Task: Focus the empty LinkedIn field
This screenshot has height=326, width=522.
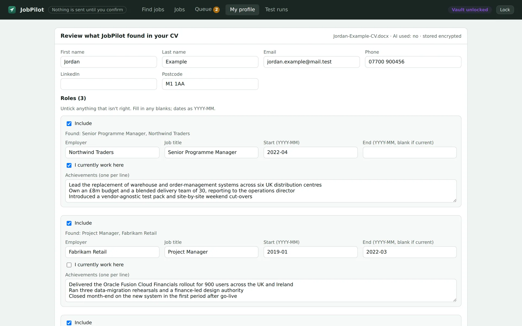Action: tap(108, 84)
